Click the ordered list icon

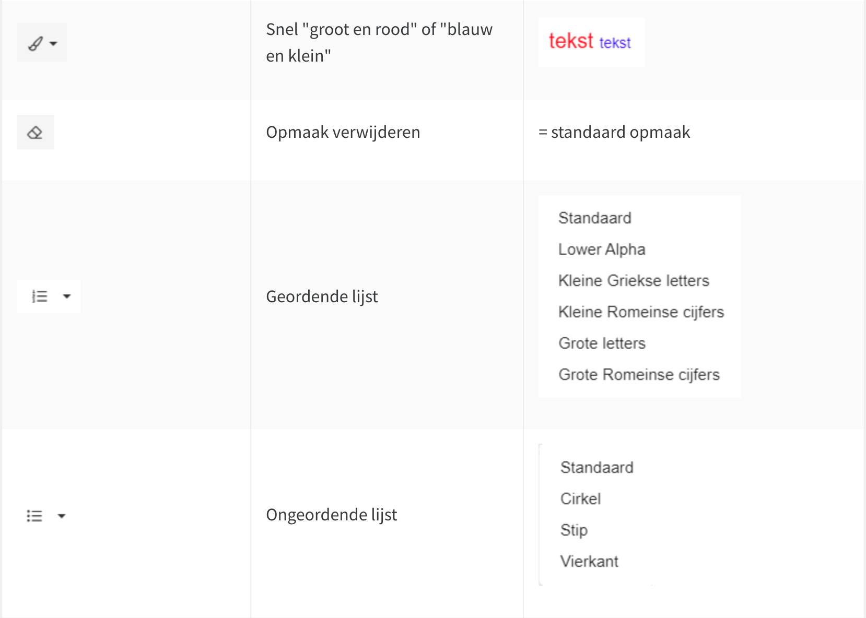40,296
